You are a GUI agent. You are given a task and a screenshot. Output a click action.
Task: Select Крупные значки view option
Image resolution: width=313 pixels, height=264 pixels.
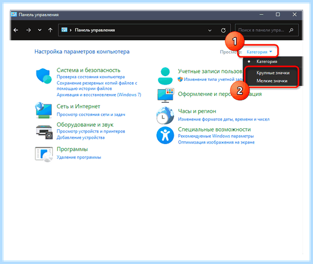pyautogui.click(x=273, y=73)
